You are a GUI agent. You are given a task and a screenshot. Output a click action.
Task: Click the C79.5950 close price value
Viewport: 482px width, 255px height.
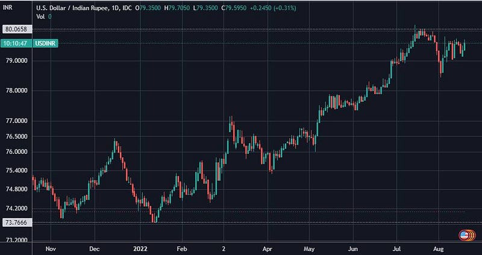coord(234,8)
